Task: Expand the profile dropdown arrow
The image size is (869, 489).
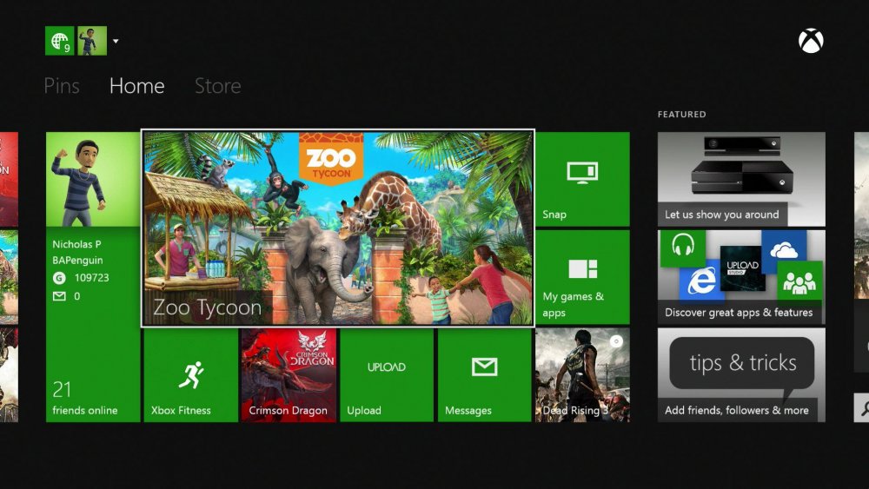Action: (x=116, y=41)
